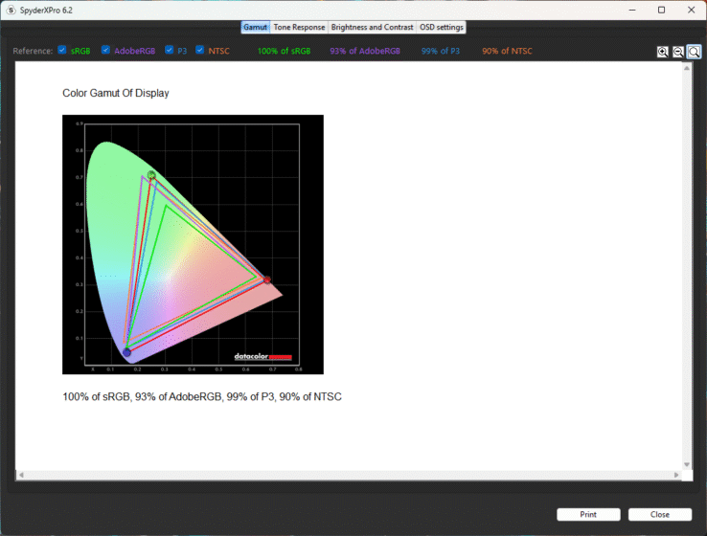This screenshot has width=707, height=536.
Task: Click the Print button
Action: [588, 514]
